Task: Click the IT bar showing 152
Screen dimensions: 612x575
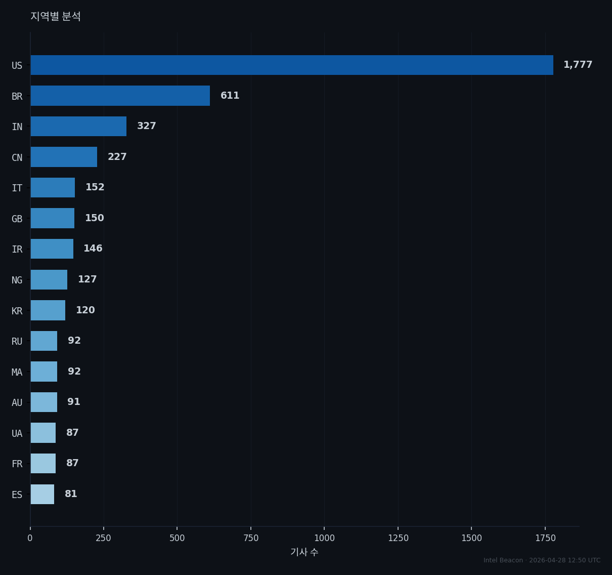Action: 53,188
